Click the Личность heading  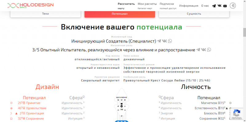coord(196,87)
